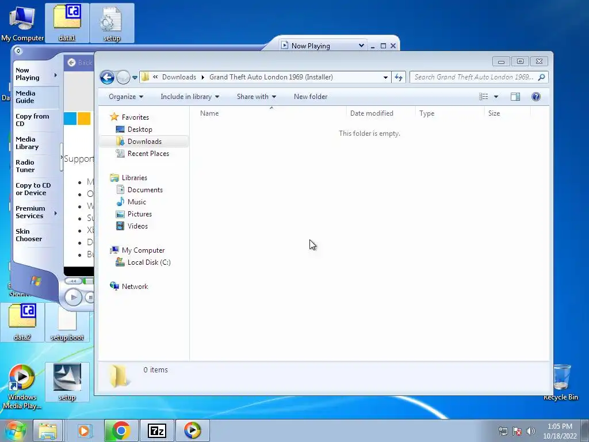The height and width of the screenshot is (442, 589).
Task: Select the Windows Media Player desktop shortcut
Action: click(22, 386)
